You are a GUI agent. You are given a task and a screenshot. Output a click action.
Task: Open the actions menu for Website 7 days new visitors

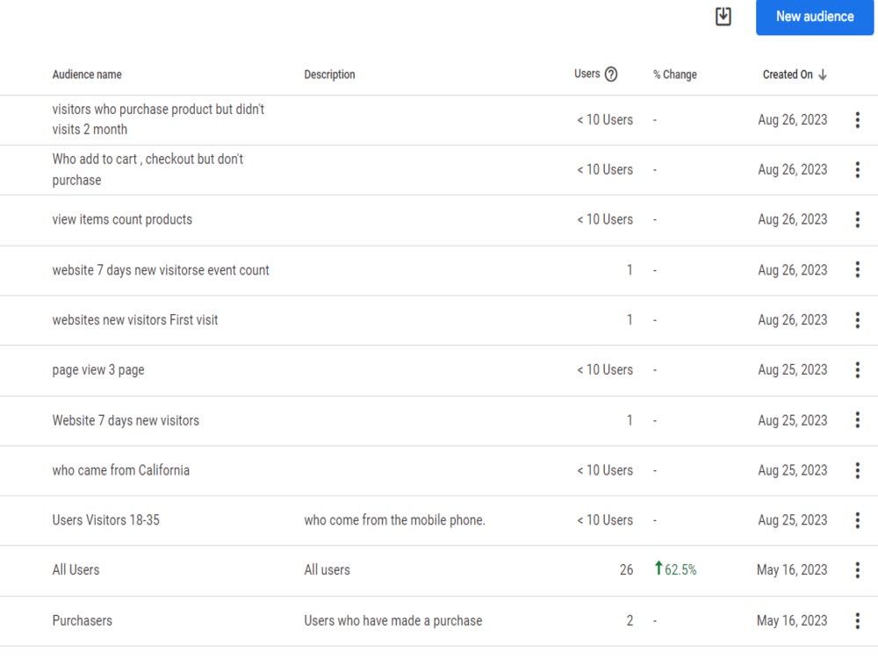pos(858,420)
